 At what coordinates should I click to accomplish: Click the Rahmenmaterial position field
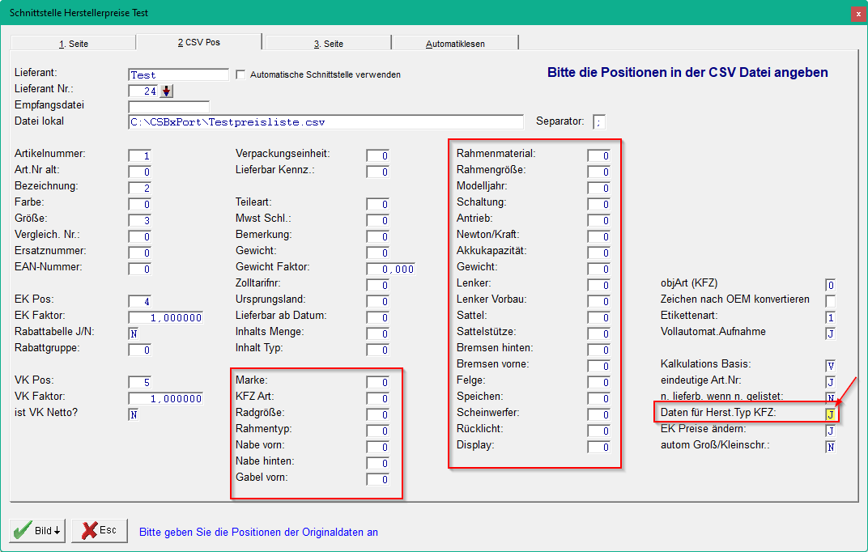tap(598, 156)
